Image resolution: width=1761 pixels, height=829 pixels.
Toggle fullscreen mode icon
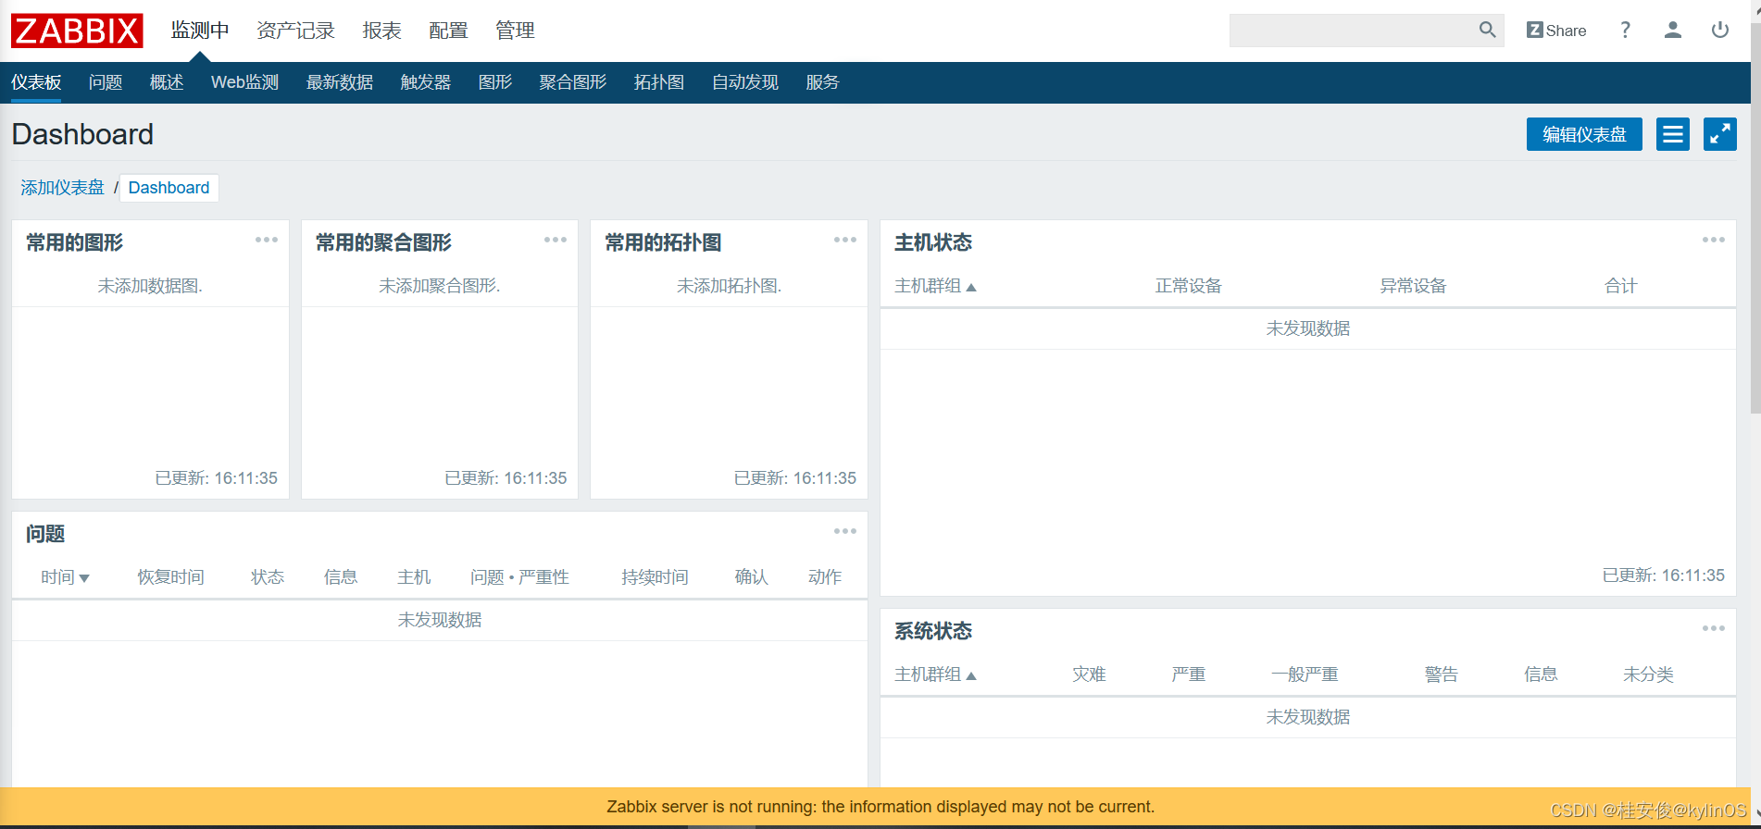click(x=1719, y=134)
